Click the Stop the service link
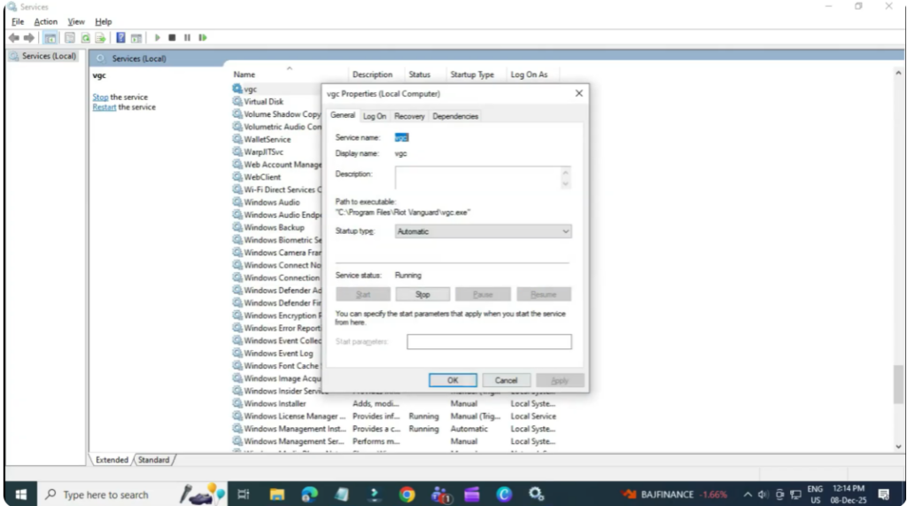Viewport: 907px width, 506px height. (x=100, y=97)
